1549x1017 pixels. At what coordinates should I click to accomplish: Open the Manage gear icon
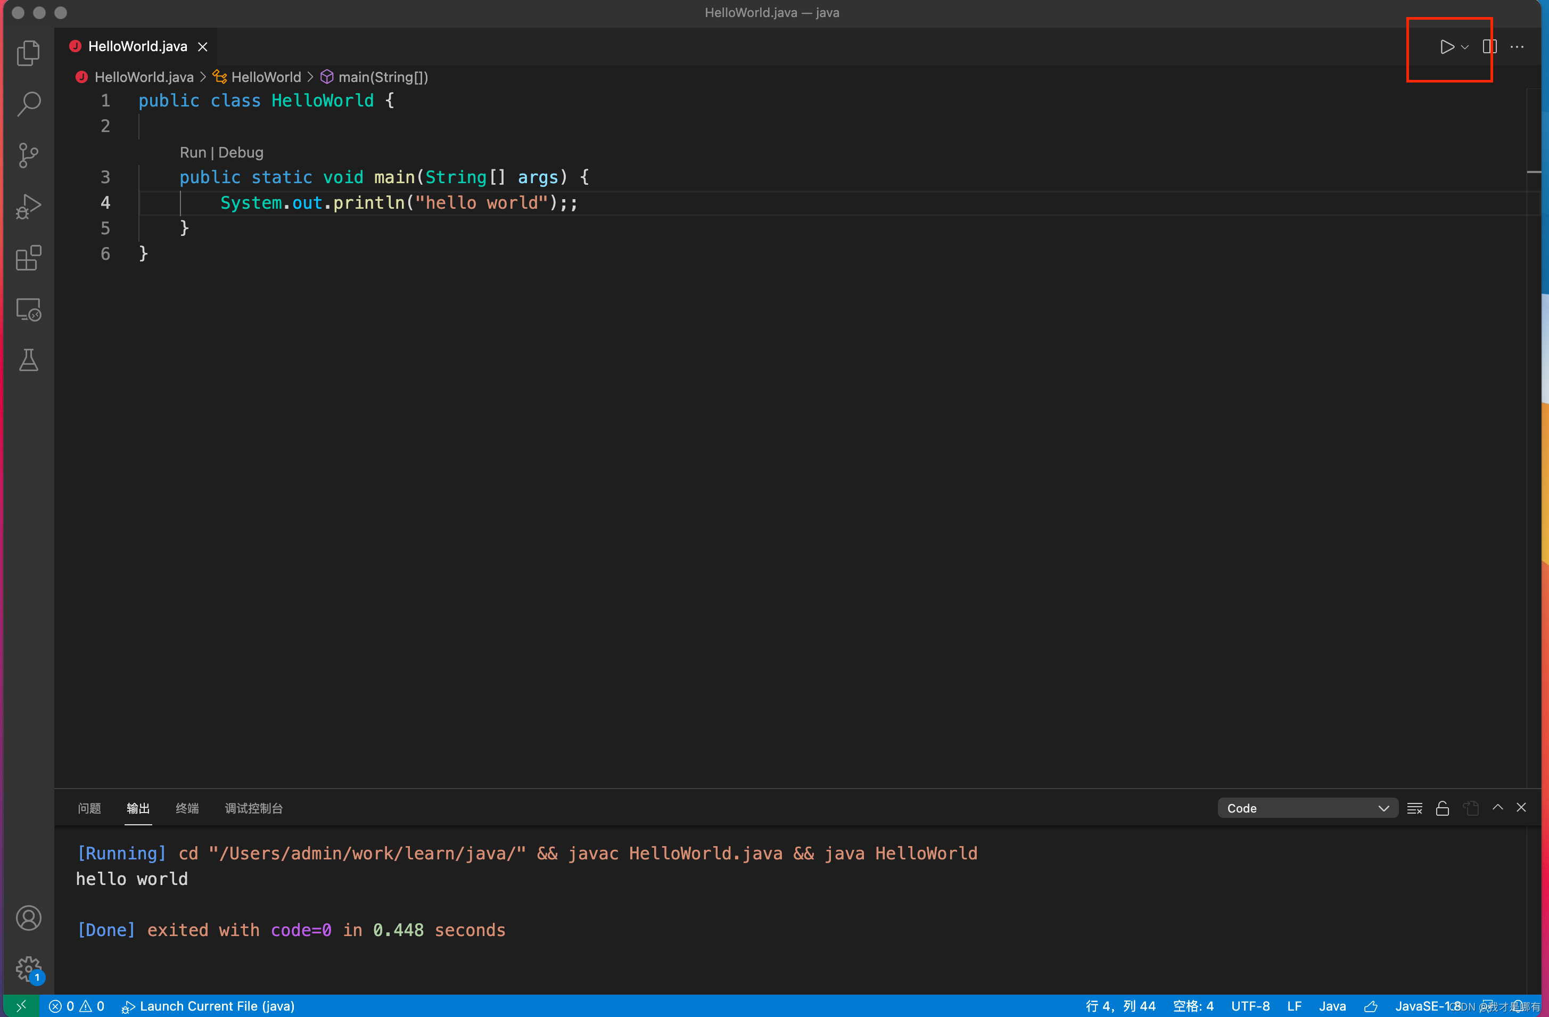[x=28, y=969]
